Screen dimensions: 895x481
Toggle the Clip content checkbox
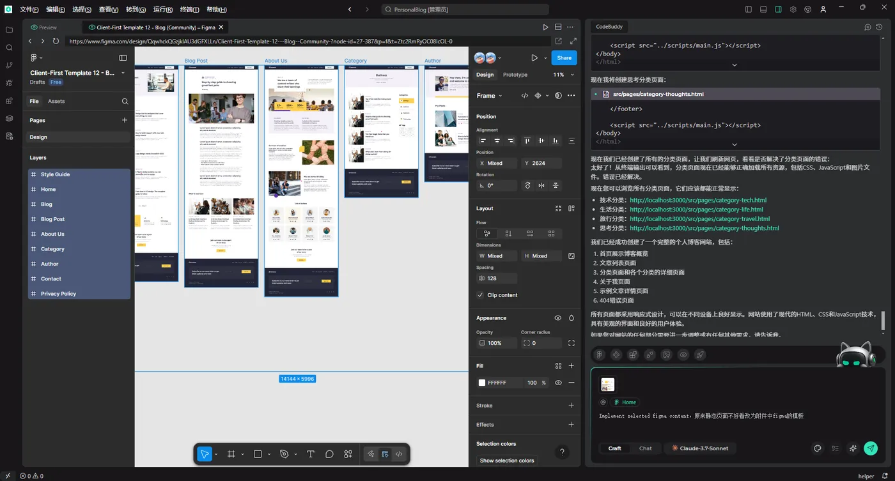(481, 295)
